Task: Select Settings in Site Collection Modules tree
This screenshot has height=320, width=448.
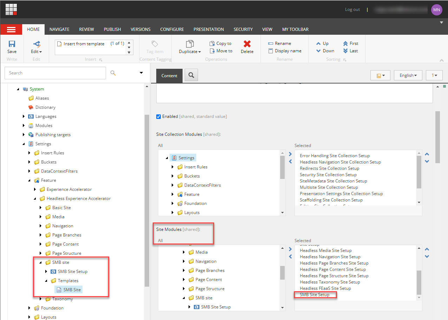Action: coord(183,158)
